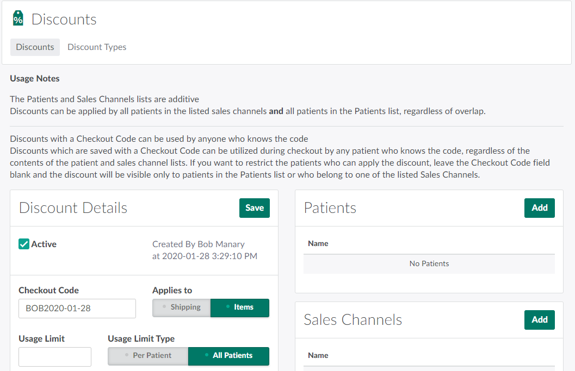
Task: Switch to the Discounts tab
Action: 35,47
